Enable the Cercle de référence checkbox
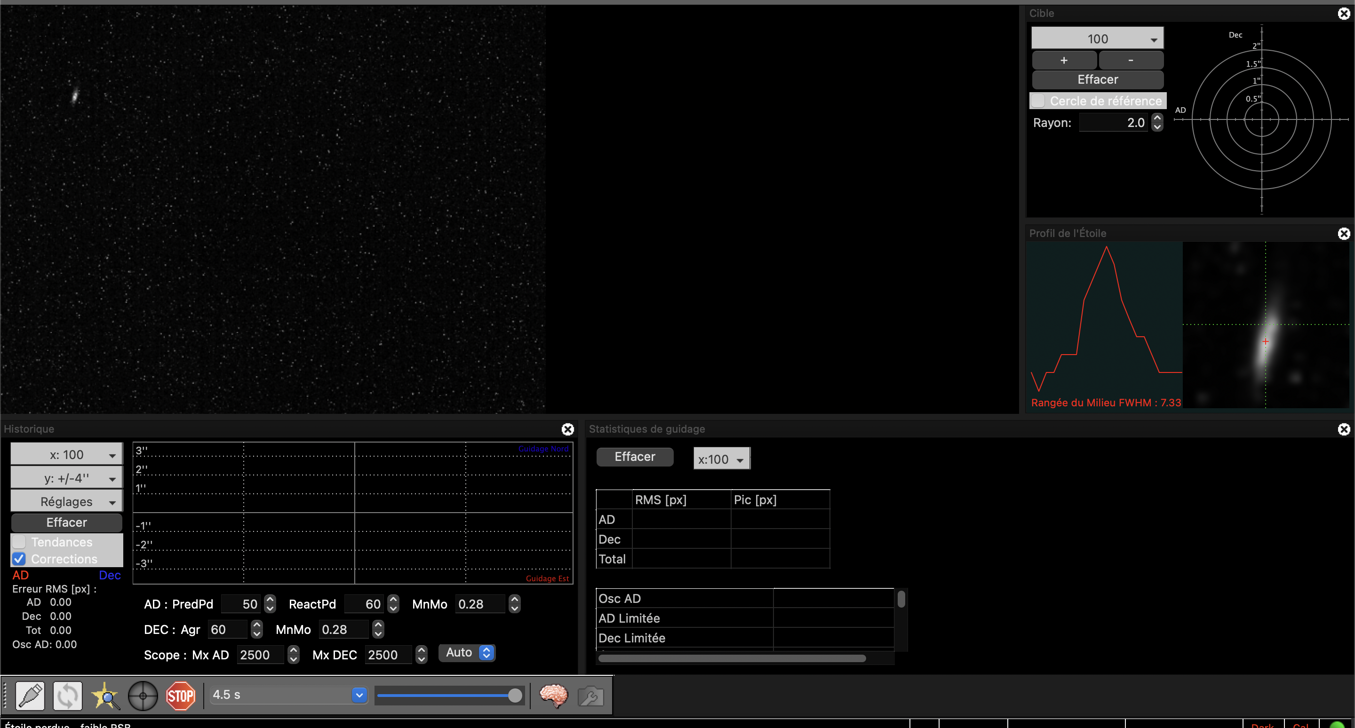This screenshot has height=728, width=1355. coord(1038,100)
